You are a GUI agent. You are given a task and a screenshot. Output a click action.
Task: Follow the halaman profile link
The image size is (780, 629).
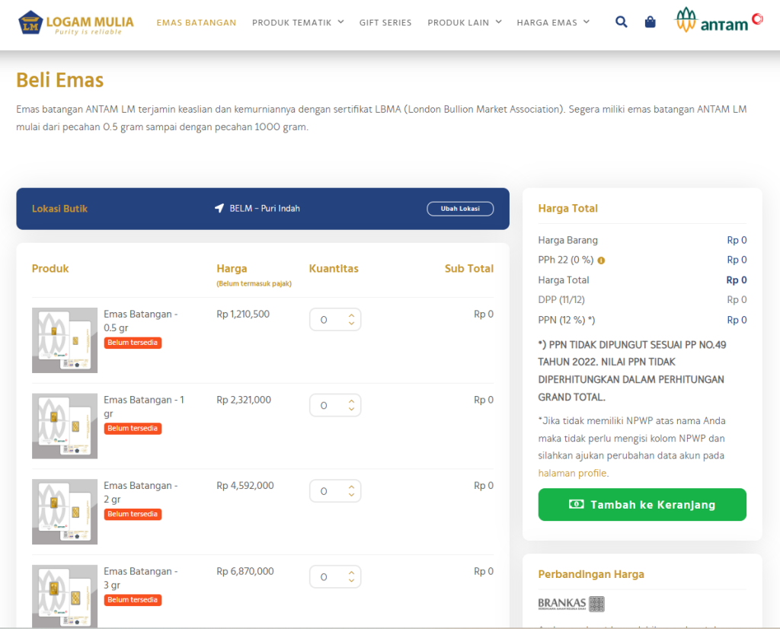tap(572, 473)
